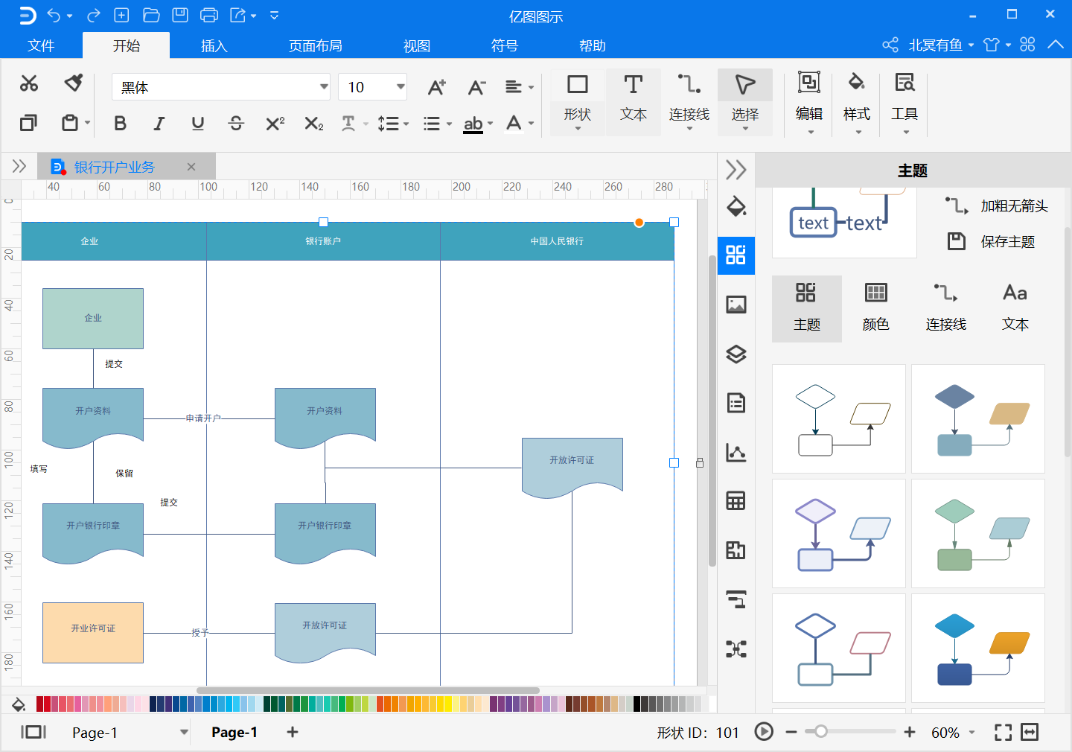The height and width of the screenshot is (752, 1072).
Task: Select the Format Painter brush icon
Action: click(73, 83)
